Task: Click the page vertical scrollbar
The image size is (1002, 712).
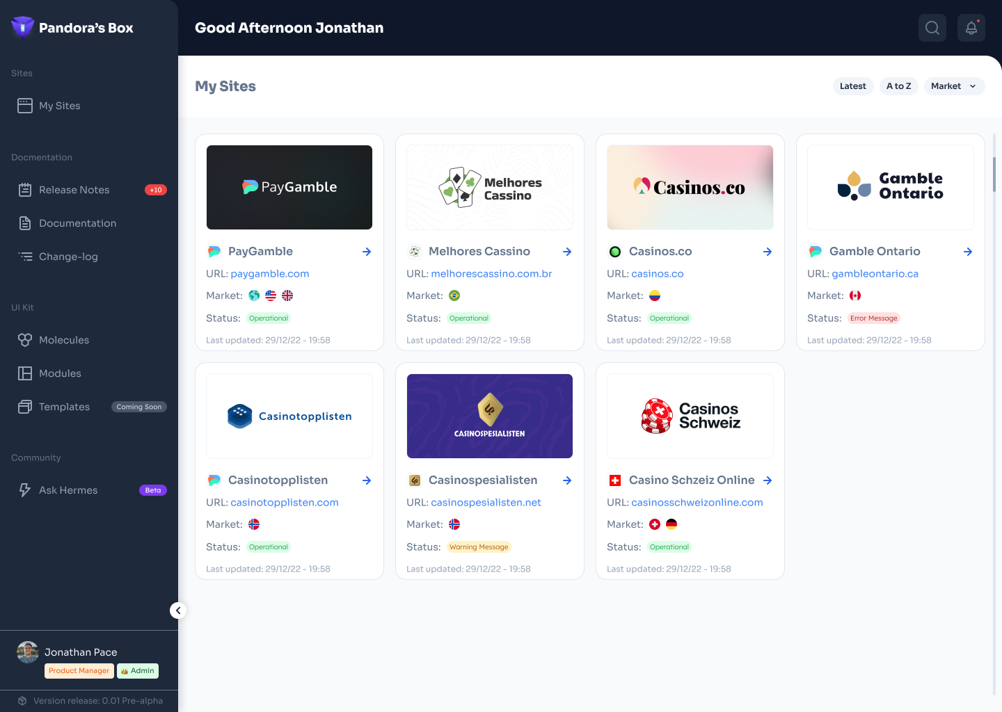Action: point(994,175)
